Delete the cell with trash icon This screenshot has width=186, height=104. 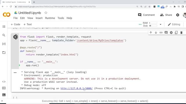181,33
